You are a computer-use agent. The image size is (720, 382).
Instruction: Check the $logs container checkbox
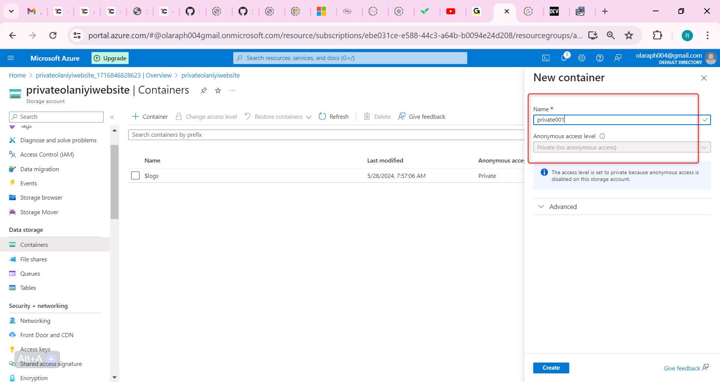(x=135, y=176)
